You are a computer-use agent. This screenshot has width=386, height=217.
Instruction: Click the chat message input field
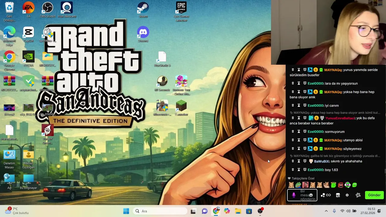302,195
